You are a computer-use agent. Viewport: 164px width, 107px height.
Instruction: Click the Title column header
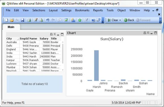click(x=56, y=38)
